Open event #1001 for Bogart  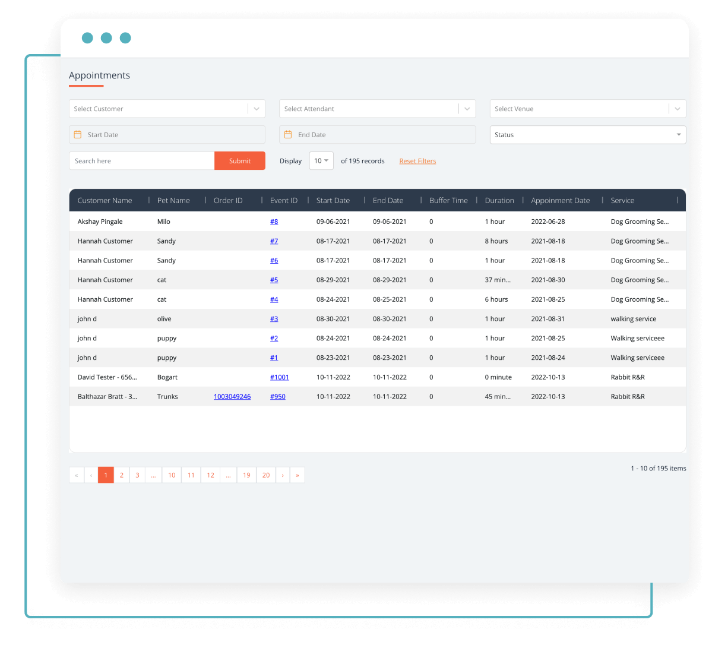(280, 377)
